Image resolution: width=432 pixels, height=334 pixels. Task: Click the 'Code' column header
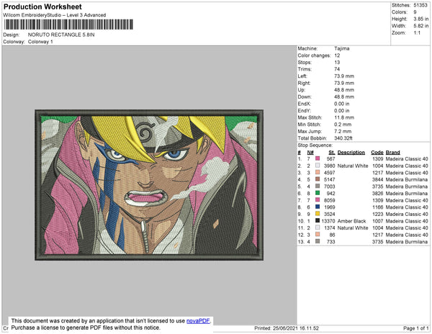377,153
